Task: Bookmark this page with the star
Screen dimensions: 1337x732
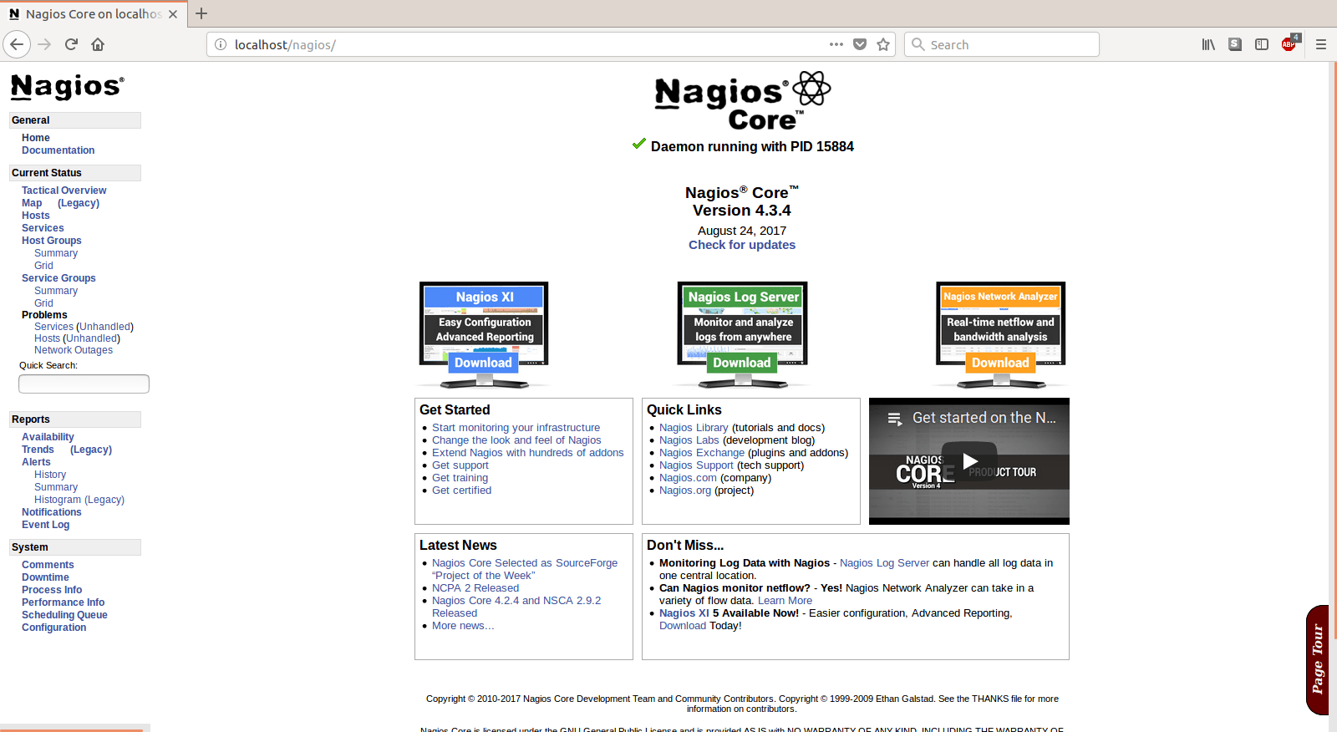Action: pyautogui.click(x=883, y=44)
